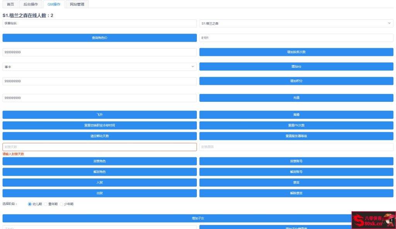Click 解除禁言 to remove mute
The height and width of the screenshot is (229, 396).
(296, 193)
